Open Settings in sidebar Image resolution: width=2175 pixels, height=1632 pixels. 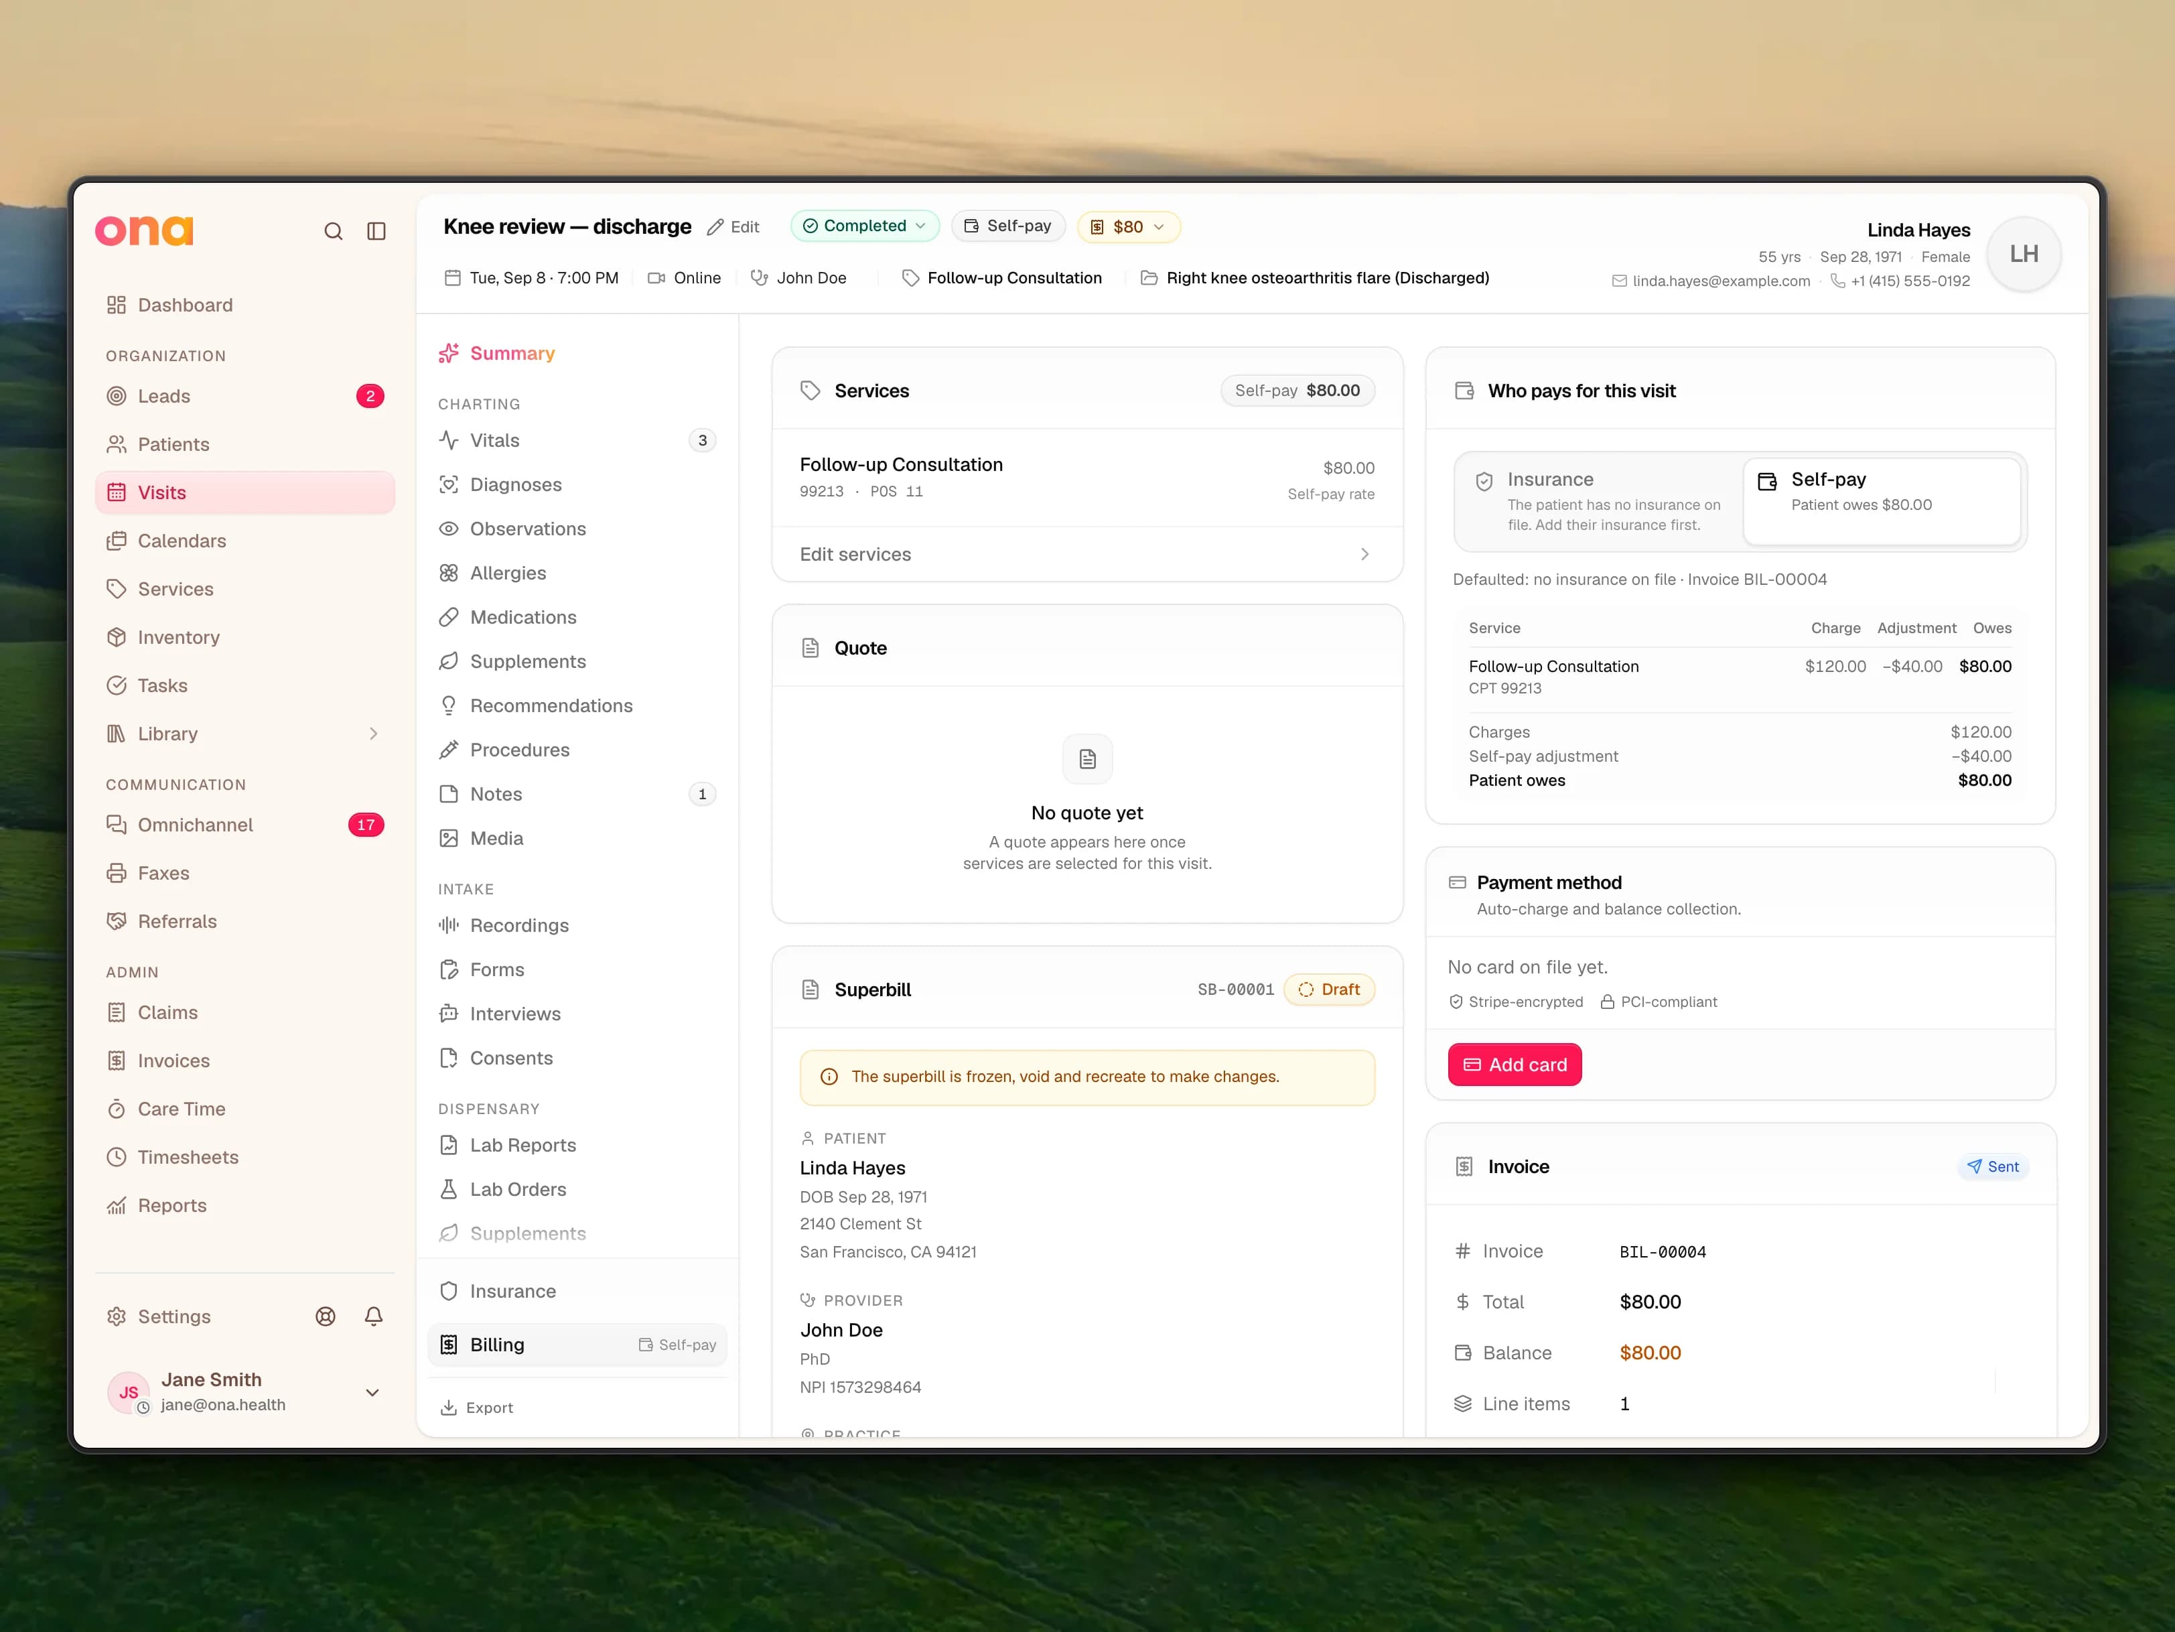[159, 1316]
